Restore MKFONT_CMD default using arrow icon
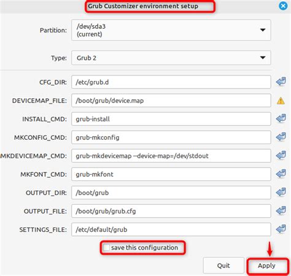 click(x=281, y=174)
